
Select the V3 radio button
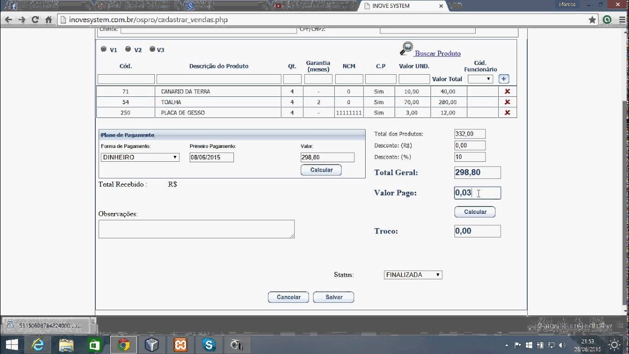pyautogui.click(x=152, y=49)
